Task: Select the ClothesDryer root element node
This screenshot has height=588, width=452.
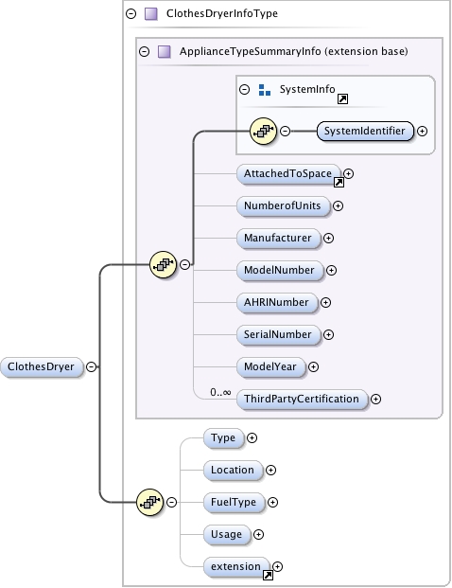Action: coord(42,366)
